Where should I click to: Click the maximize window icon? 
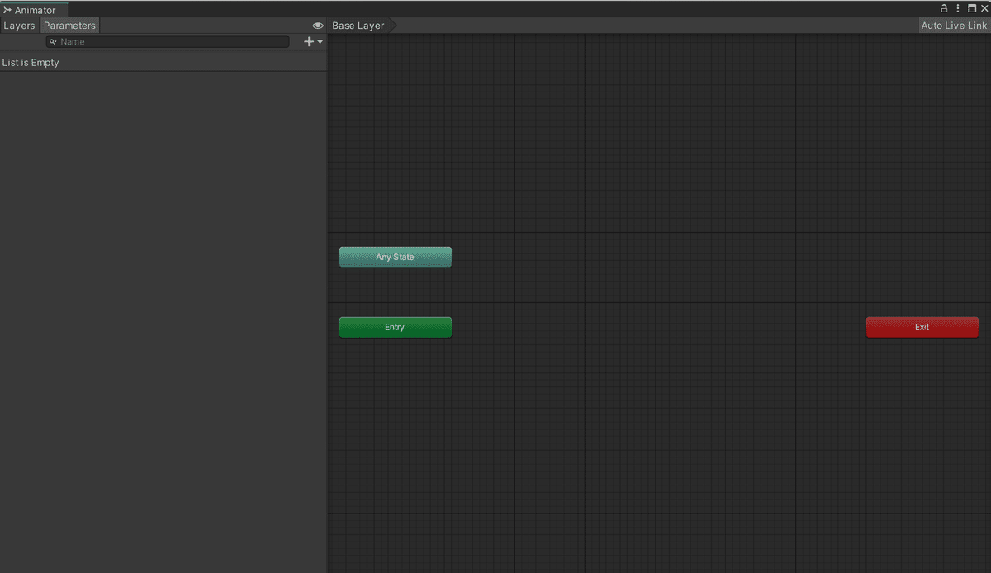971,8
